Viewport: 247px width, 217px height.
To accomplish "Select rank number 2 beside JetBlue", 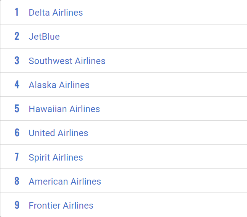I will (17, 37).
